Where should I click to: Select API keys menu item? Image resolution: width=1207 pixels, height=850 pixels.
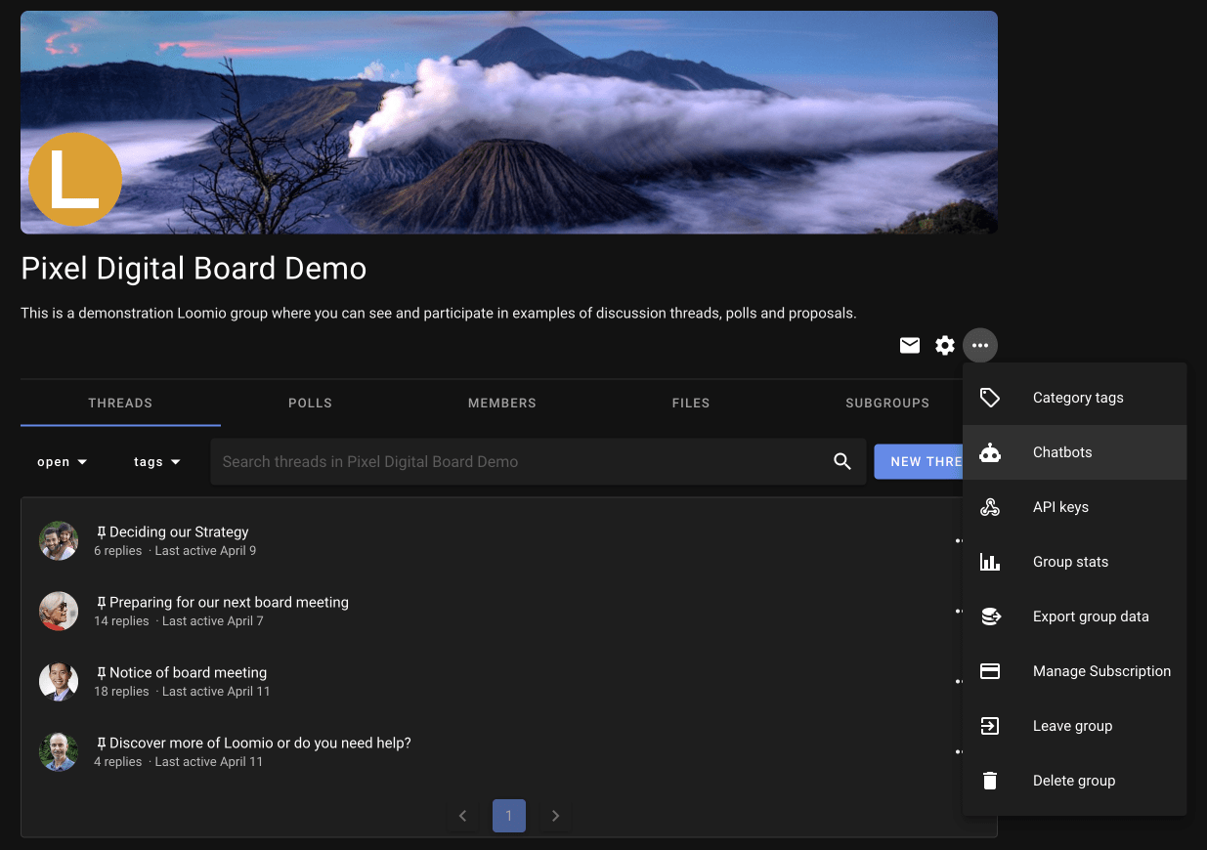pyautogui.click(x=1075, y=507)
